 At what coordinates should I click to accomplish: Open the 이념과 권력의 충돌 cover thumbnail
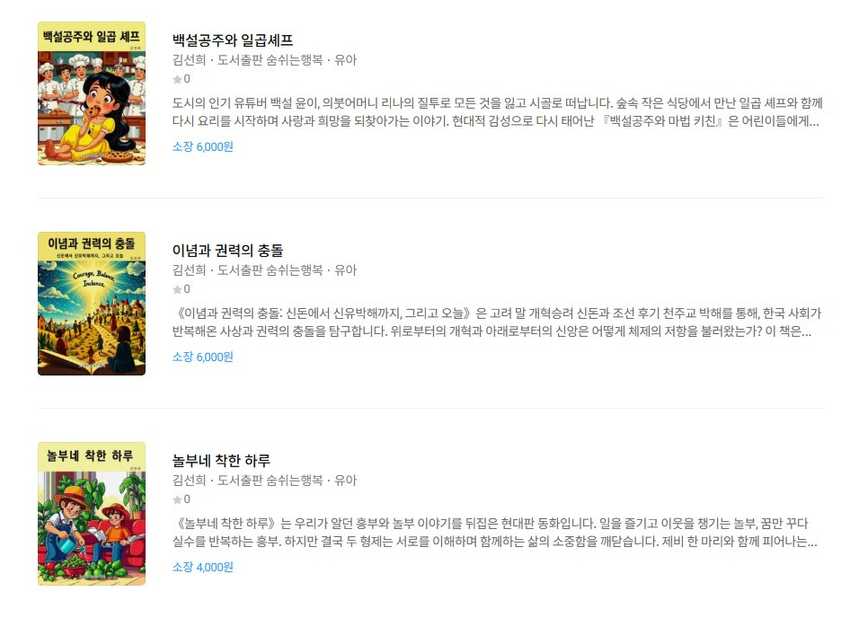[x=92, y=304]
